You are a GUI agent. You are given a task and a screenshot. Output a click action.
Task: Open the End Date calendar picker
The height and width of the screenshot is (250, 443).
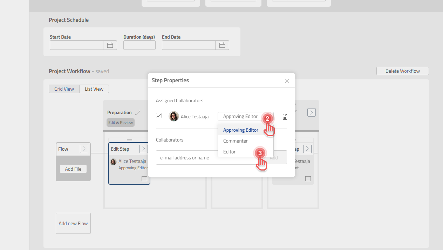click(x=222, y=45)
